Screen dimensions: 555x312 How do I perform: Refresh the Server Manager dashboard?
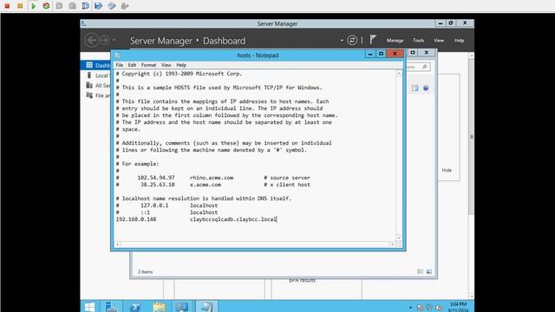(x=352, y=40)
